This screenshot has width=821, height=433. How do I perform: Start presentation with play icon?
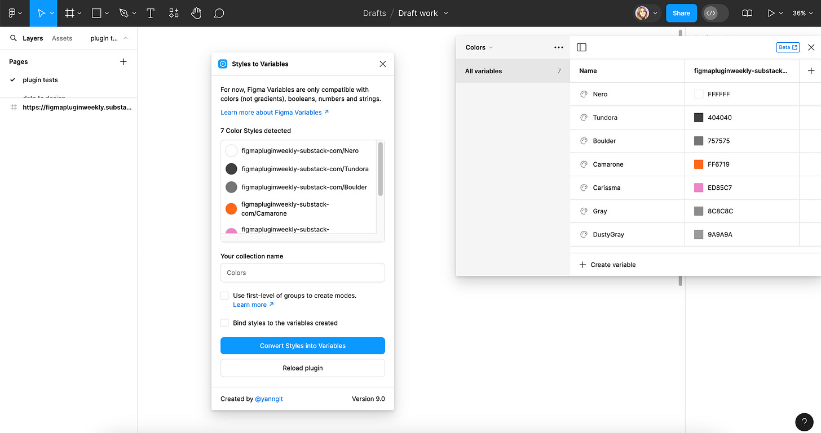click(771, 13)
